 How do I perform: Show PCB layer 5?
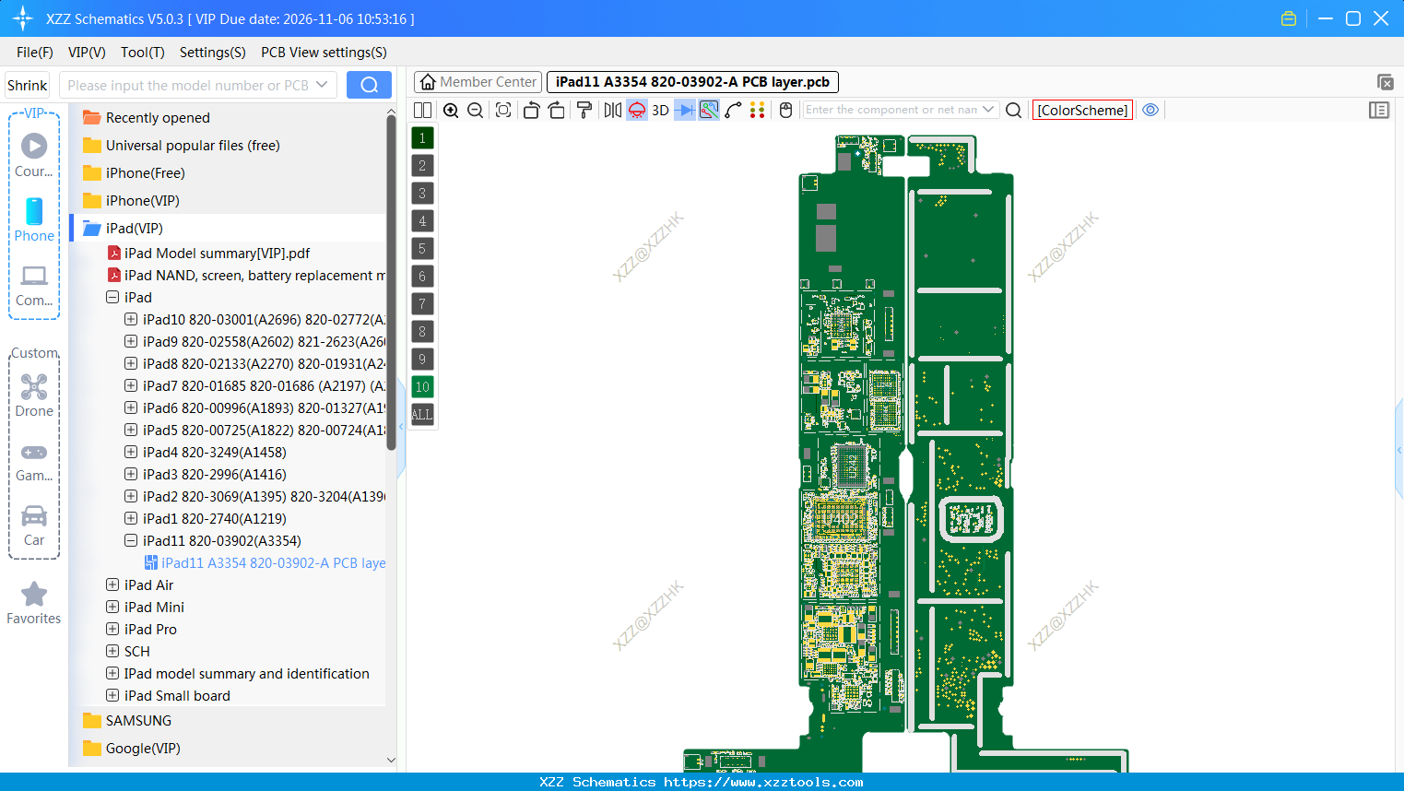pyautogui.click(x=422, y=249)
